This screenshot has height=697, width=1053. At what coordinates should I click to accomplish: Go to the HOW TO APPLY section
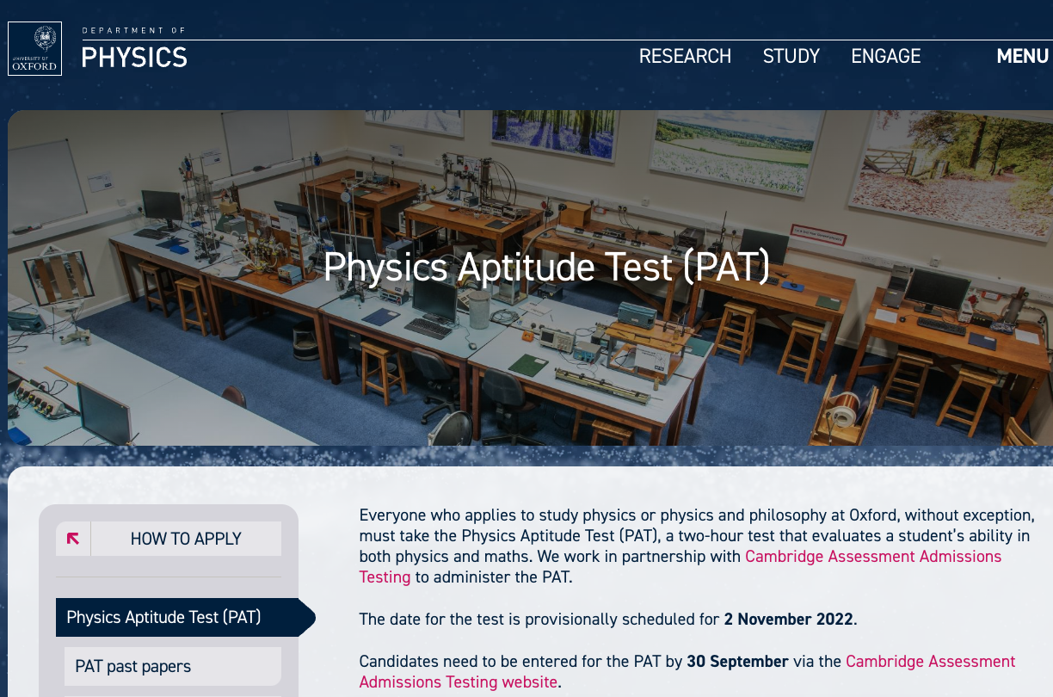(186, 539)
